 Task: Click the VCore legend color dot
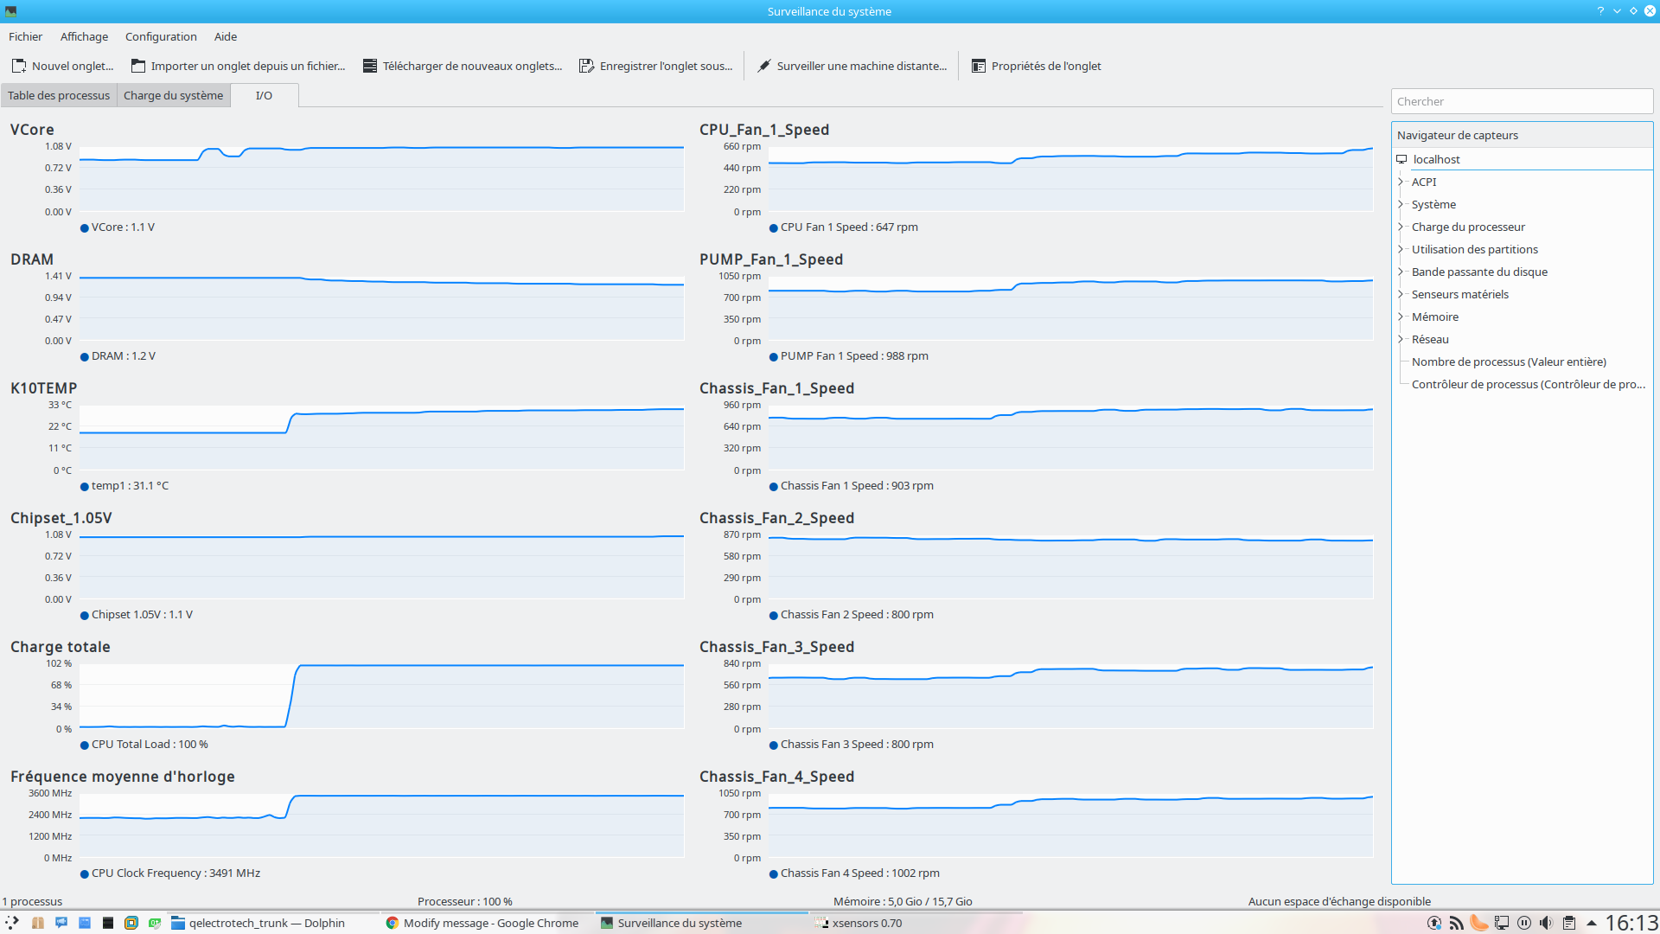coord(85,228)
